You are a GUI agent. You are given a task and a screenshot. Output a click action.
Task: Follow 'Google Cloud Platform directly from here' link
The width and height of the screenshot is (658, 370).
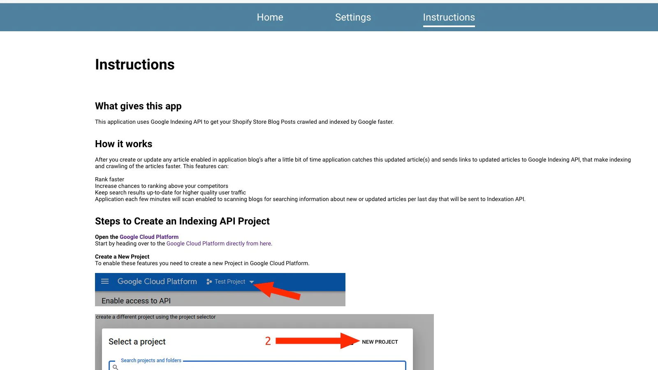219,243
